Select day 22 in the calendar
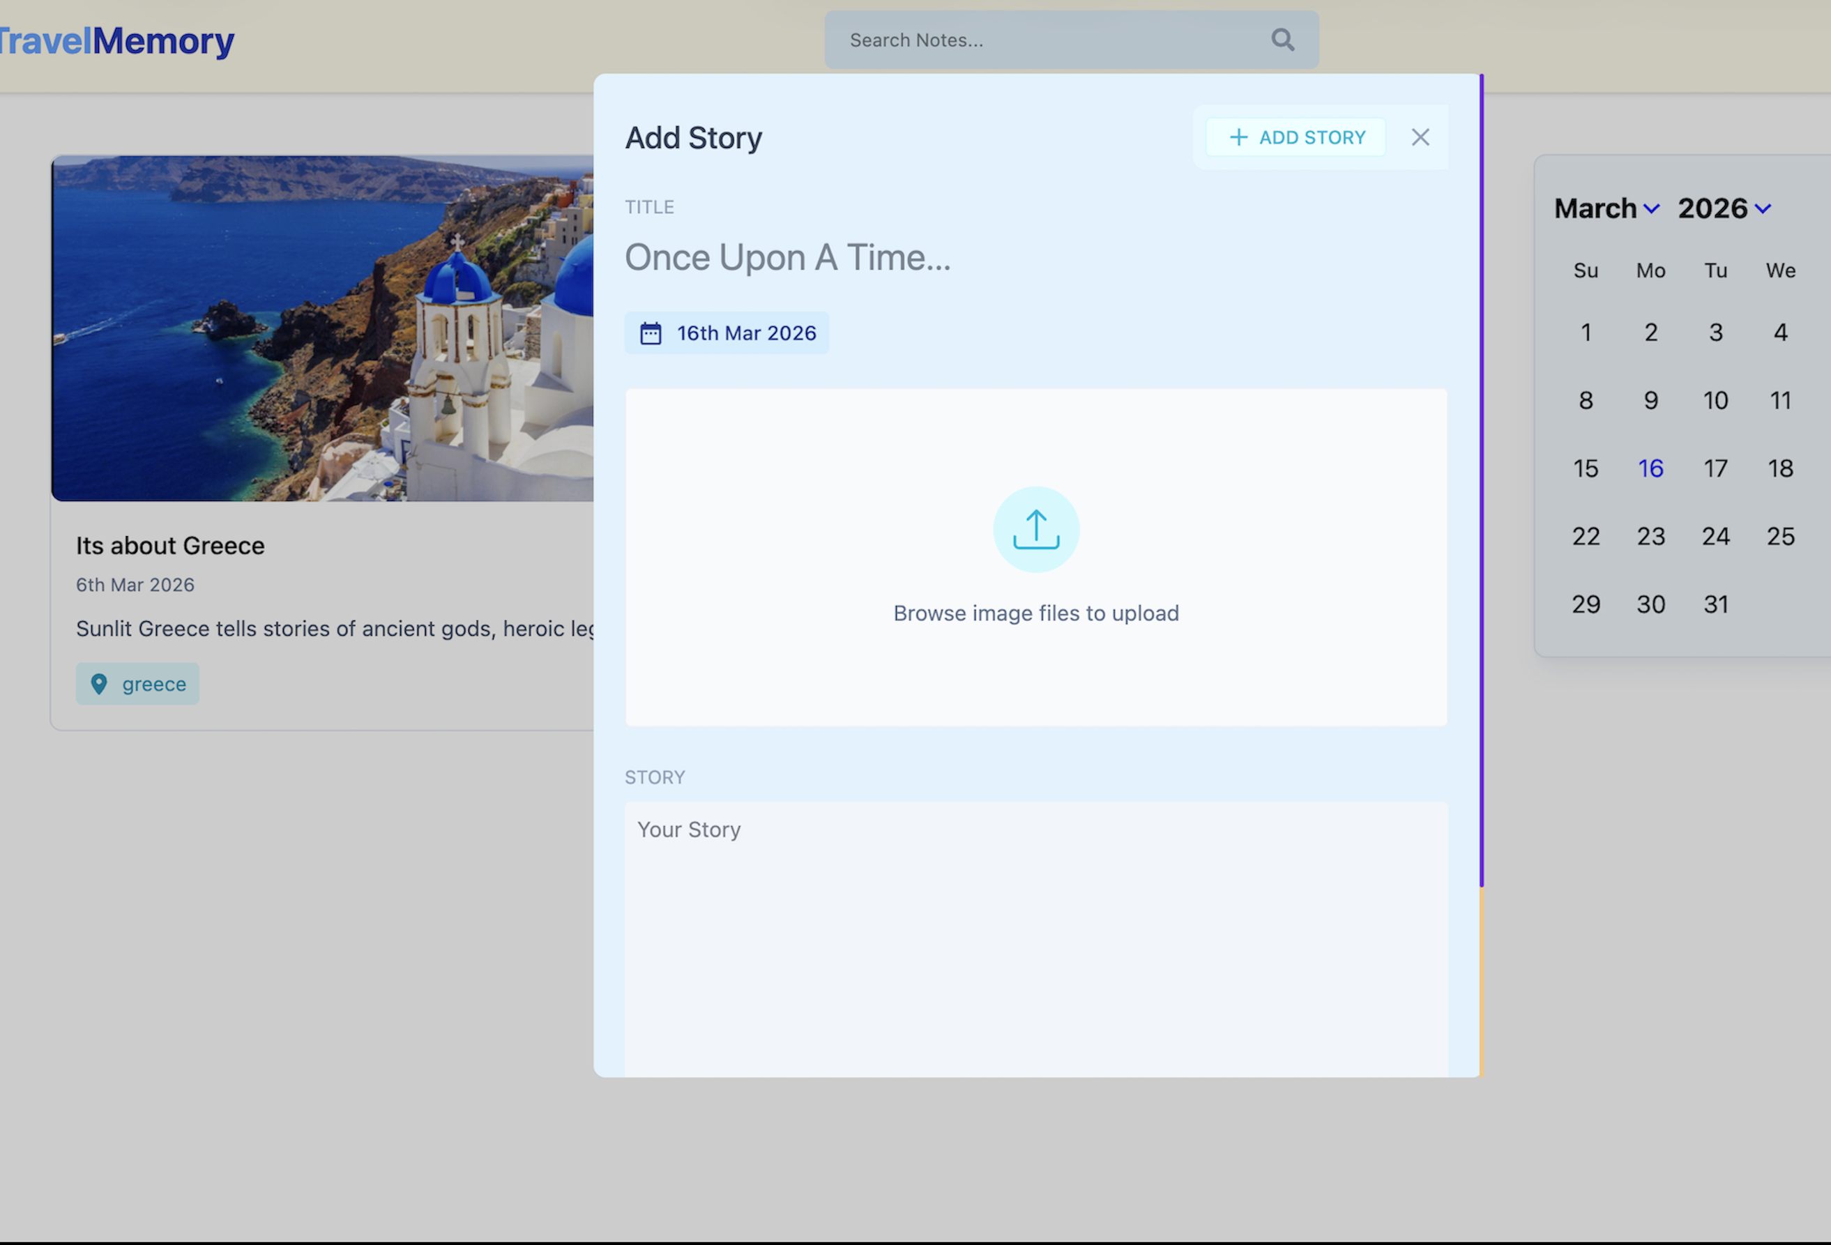This screenshot has height=1245, width=1831. (1586, 536)
